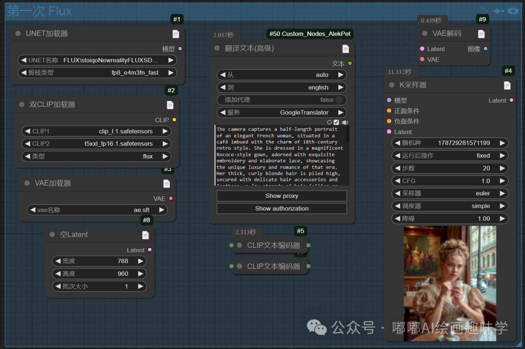Click the document icon on 空Latent node

[145, 235]
